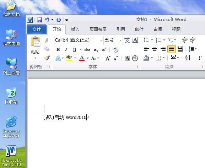Screen dimensions: 205x168
Task: Click the enclosed character 字 icon
Action: [x=135, y=58]
